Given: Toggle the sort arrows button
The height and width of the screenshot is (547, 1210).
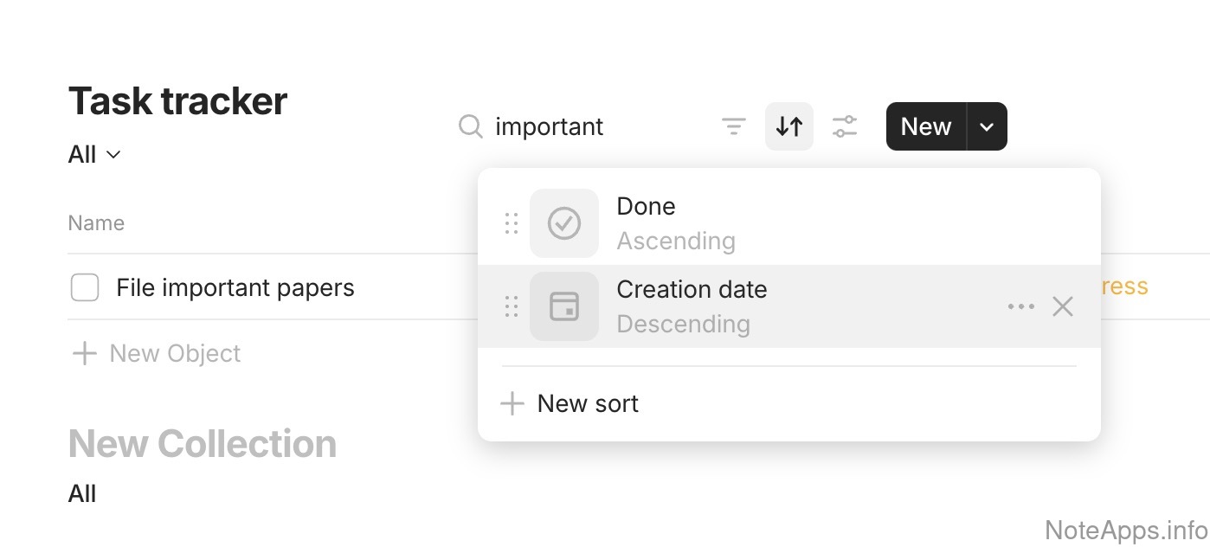Looking at the screenshot, I should click(x=789, y=127).
